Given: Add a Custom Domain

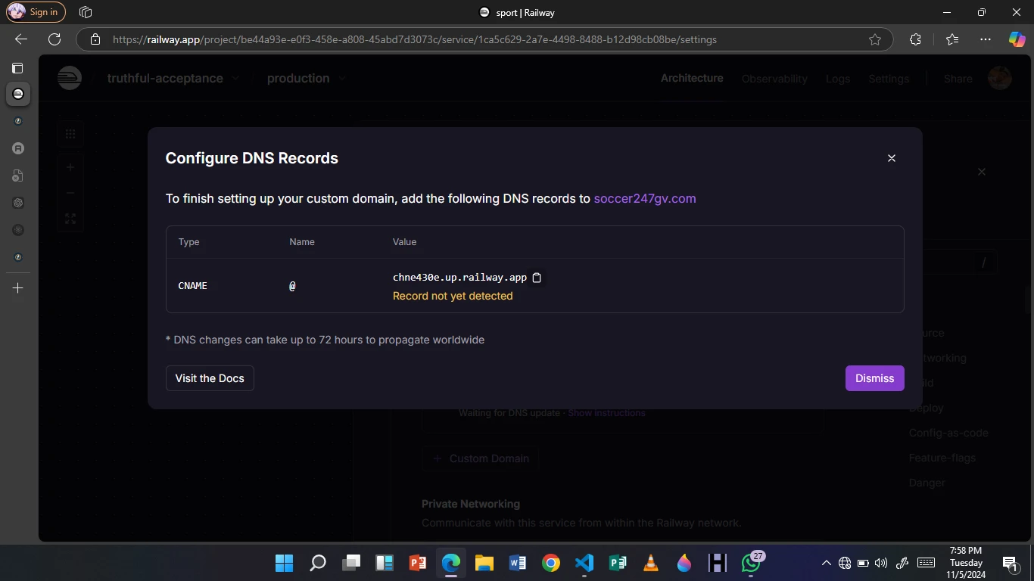Looking at the screenshot, I should pos(480,458).
